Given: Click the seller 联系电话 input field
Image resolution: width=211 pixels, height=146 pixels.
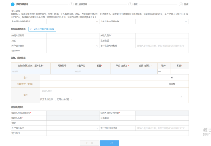Looking at the screenshot, I should [x=162, y=118].
